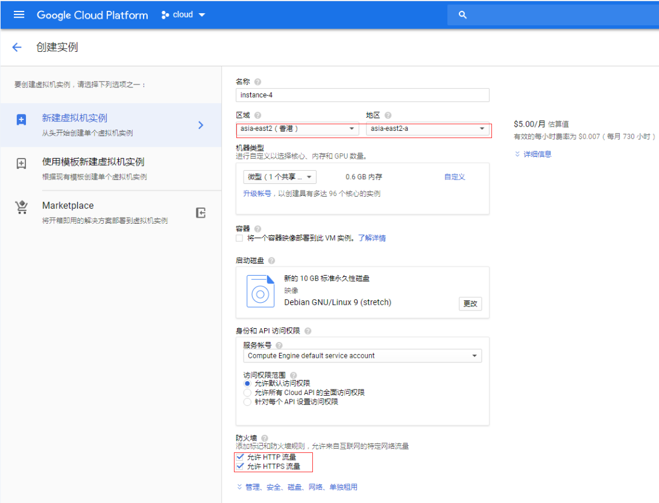Click the 自定义 link

tap(455, 177)
